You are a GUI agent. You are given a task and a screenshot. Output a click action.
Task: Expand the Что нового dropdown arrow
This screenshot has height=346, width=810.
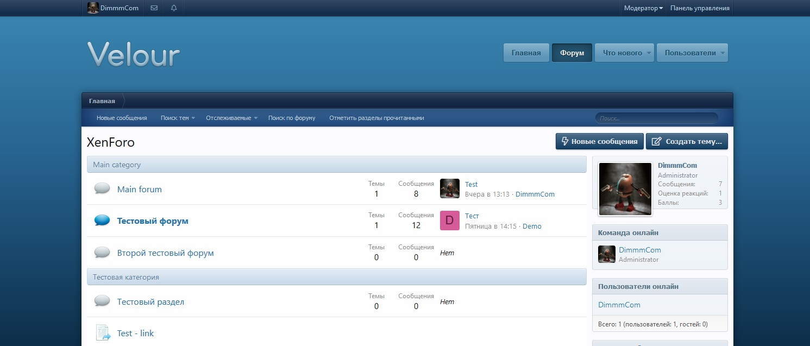(x=649, y=53)
